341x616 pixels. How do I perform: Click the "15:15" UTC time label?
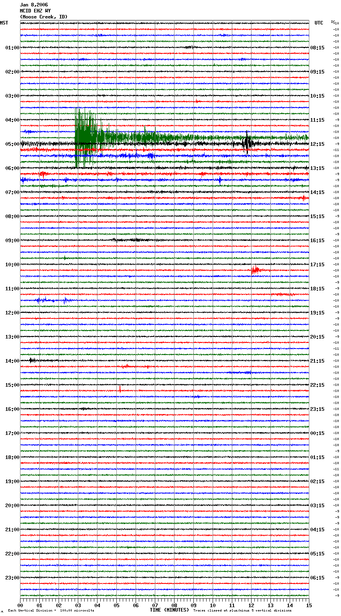(x=317, y=216)
